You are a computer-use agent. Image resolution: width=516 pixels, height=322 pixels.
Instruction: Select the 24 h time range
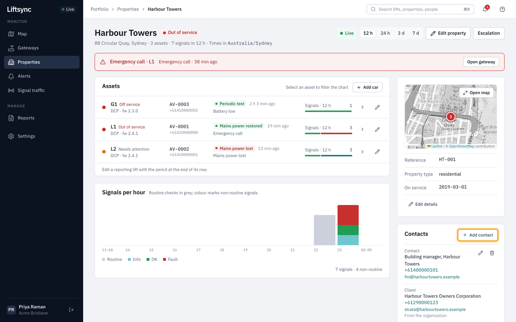[385, 33]
